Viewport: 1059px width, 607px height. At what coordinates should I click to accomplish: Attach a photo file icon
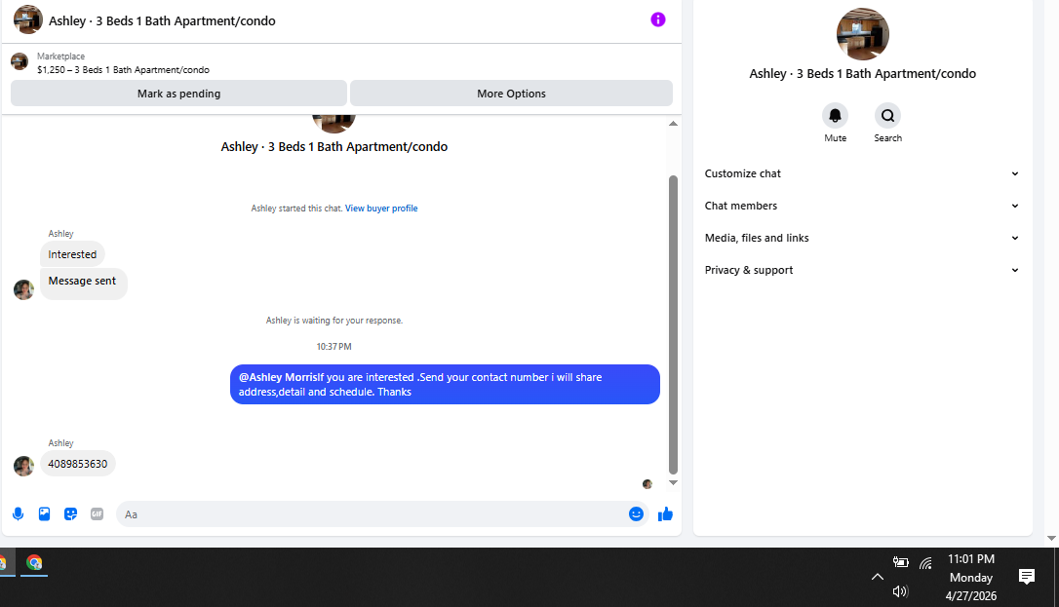[45, 513]
